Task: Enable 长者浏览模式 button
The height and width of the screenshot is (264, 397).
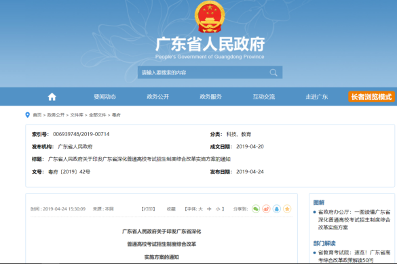Action: pyautogui.click(x=371, y=97)
